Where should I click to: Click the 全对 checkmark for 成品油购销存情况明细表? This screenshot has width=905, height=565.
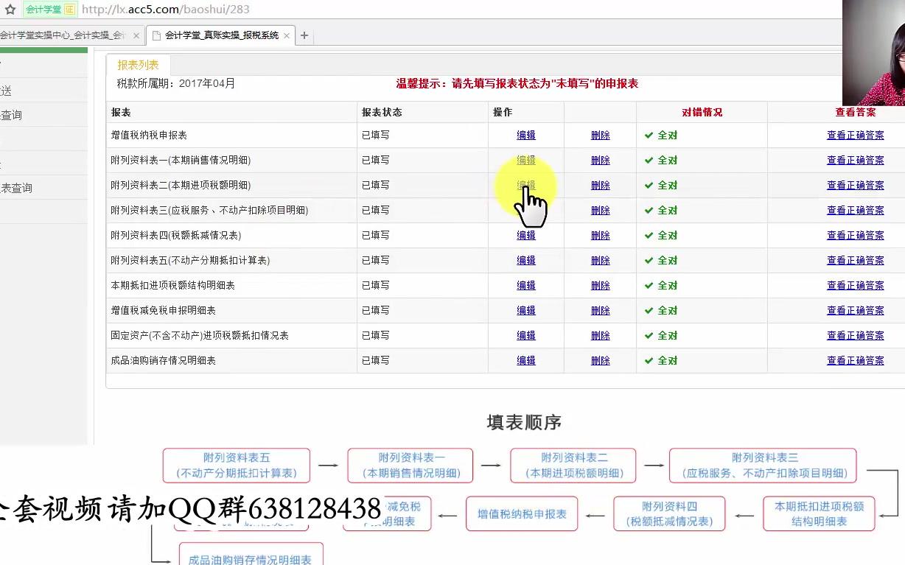[x=650, y=360]
